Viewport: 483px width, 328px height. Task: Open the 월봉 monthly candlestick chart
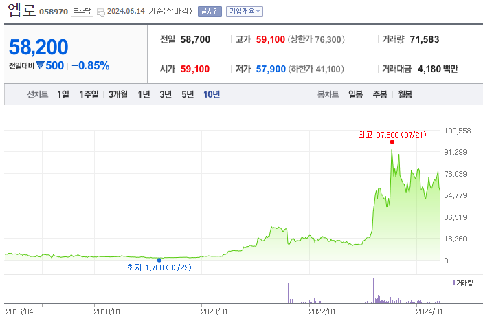(405, 94)
